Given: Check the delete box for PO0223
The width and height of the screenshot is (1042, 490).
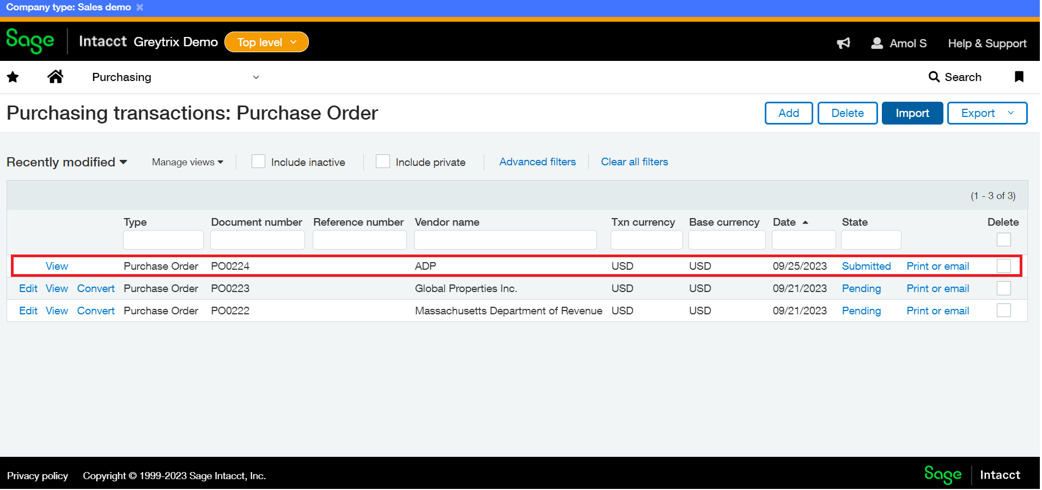Looking at the screenshot, I should pos(1003,288).
